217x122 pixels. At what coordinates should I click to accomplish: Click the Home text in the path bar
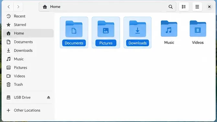coord(55,7)
